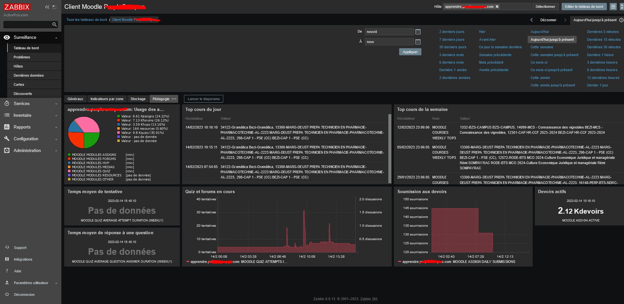Viewport: 624px width, 304px height.
Task: Collapse the sidebar with the double-chevron icon
Action: point(47,7)
